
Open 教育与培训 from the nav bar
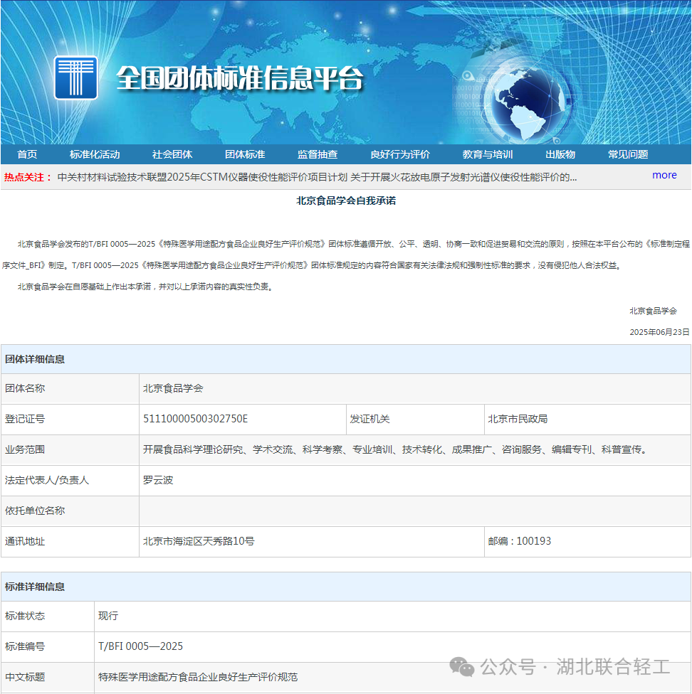point(488,154)
